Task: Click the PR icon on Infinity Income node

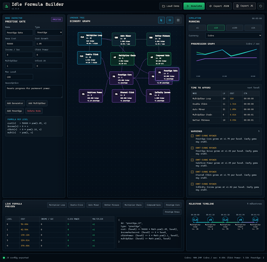Action: [151, 94]
